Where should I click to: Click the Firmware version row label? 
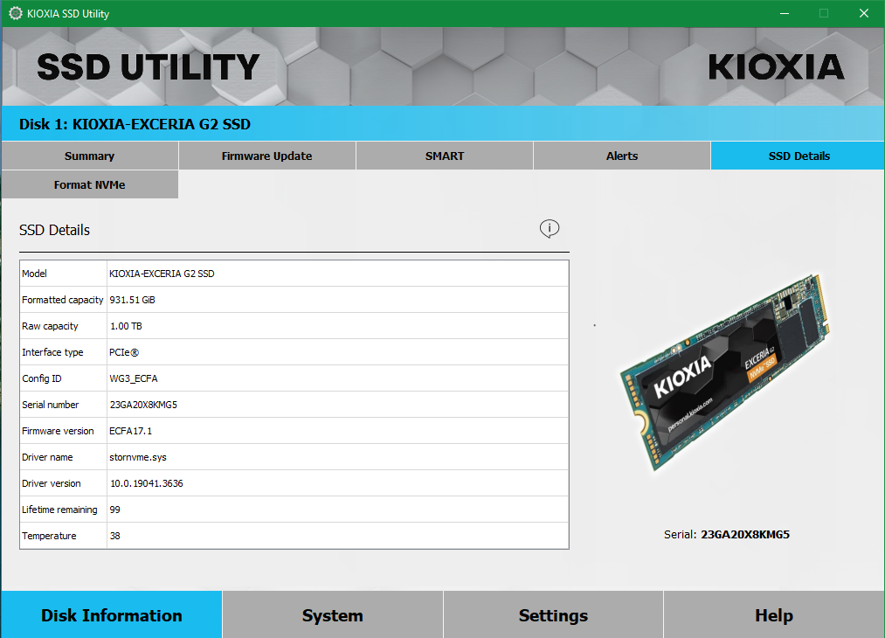point(58,431)
